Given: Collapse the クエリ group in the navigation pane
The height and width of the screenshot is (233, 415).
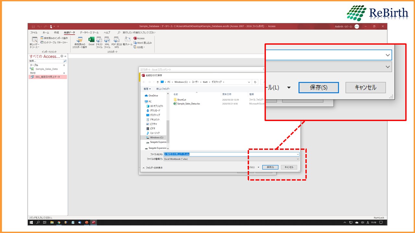Looking at the screenshot, I should coord(64,73).
